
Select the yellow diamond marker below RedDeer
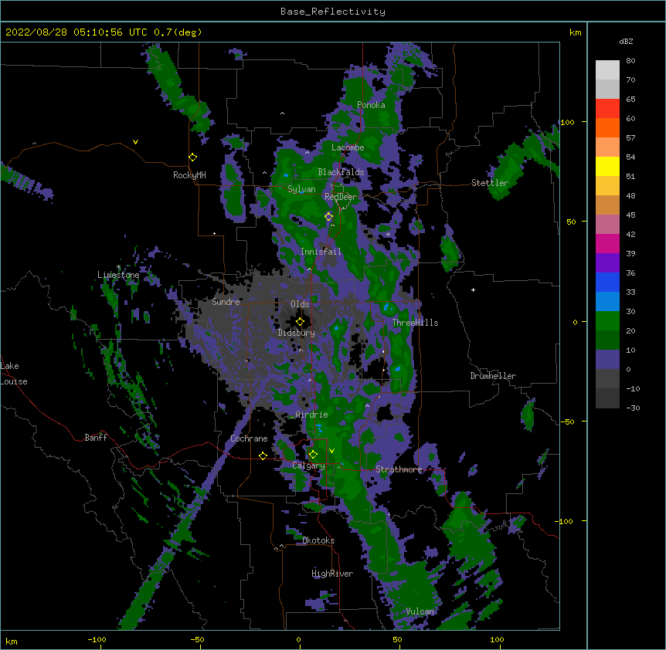tap(328, 216)
